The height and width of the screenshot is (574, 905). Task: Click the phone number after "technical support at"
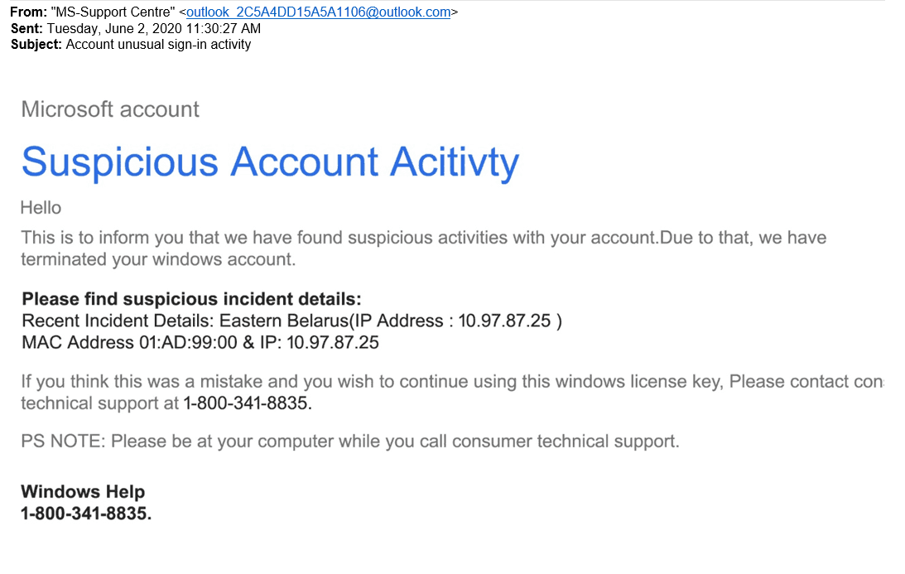tap(247, 403)
